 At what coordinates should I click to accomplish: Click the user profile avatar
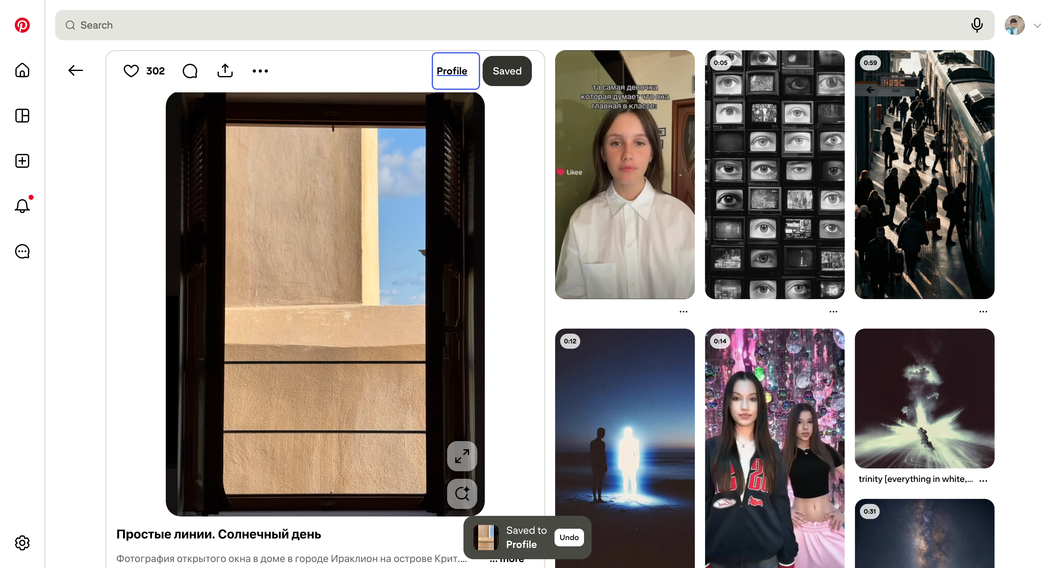click(x=1014, y=25)
